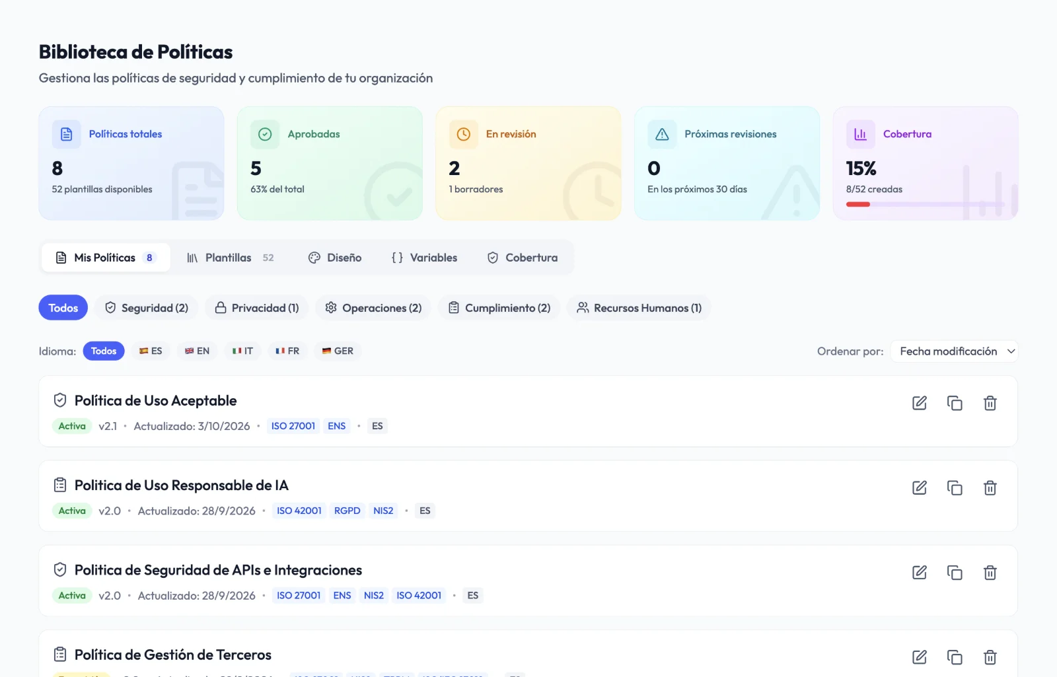This screenshot has width=1057, height=677.
Task: Select EN language filter
Action: (197, 351)
